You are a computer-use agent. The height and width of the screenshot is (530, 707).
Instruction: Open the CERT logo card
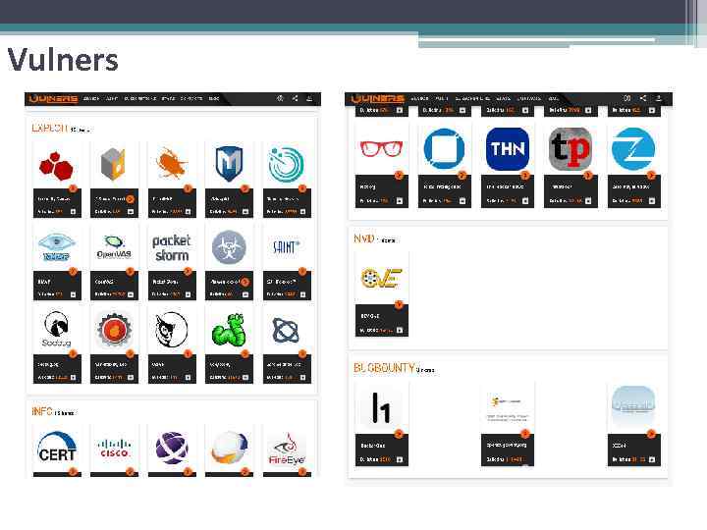(57, 451)
